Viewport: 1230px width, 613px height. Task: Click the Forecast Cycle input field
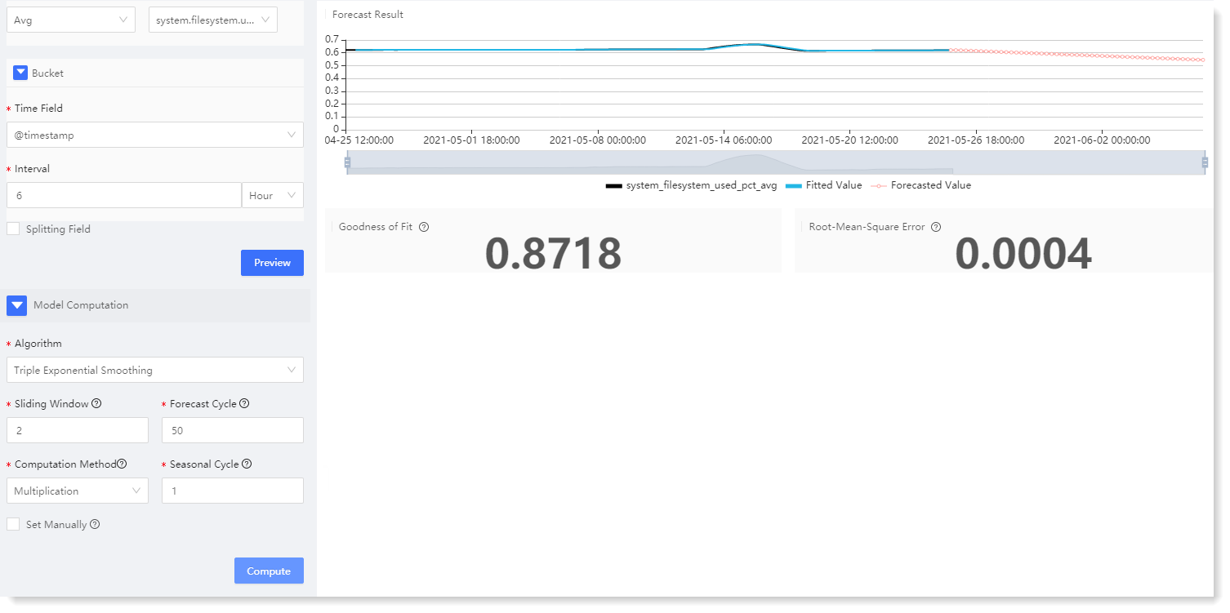click(233, 430)
